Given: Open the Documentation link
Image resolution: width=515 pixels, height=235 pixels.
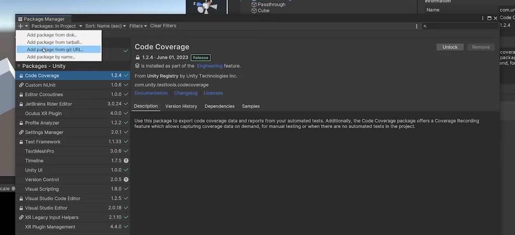Looking at the screenshot, I should pyautogui.click(x=151, y=93).
